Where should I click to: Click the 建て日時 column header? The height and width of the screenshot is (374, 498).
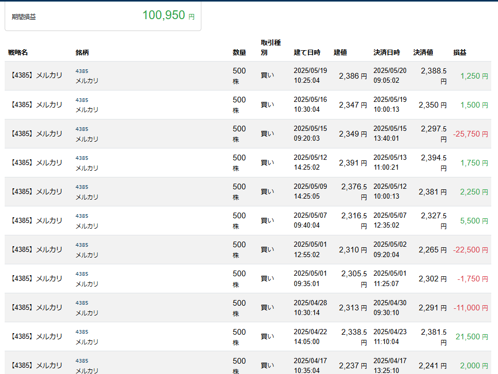tap(307, 52)
